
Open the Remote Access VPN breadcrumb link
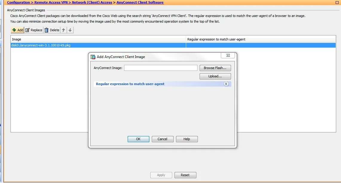51,2
